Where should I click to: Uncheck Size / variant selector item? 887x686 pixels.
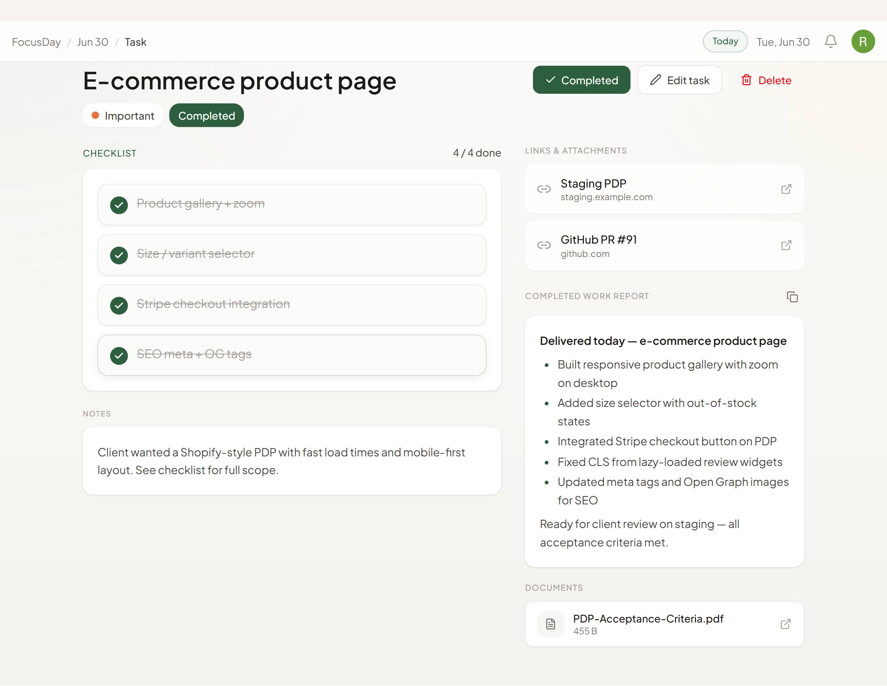click(x=119, y=255)
